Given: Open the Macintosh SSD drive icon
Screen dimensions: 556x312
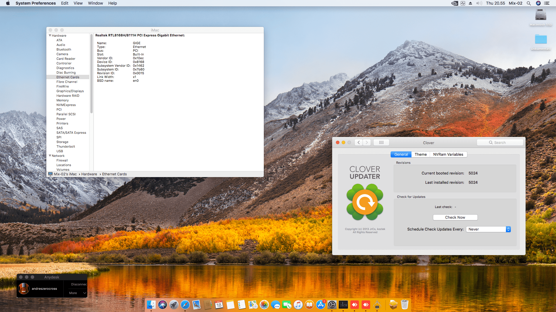Looking at the screenshot, I should point(540,15).
